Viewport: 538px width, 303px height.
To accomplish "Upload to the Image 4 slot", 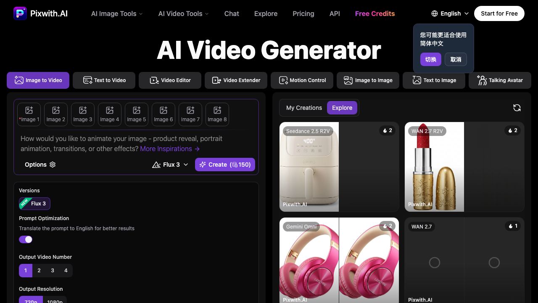I will click(x=110, y=114).
